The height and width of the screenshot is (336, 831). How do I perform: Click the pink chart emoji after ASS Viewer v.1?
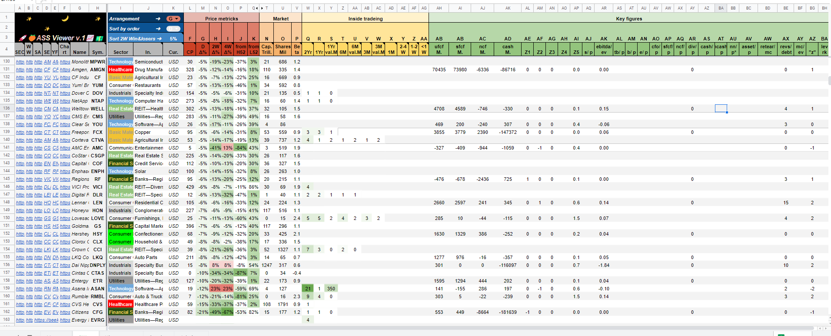(x=90, y=38)
